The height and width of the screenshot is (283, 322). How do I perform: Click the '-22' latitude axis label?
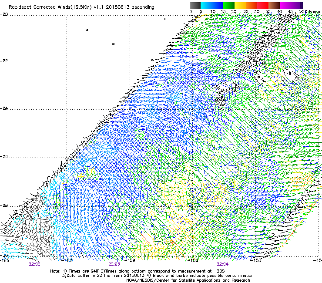[4, 61]
